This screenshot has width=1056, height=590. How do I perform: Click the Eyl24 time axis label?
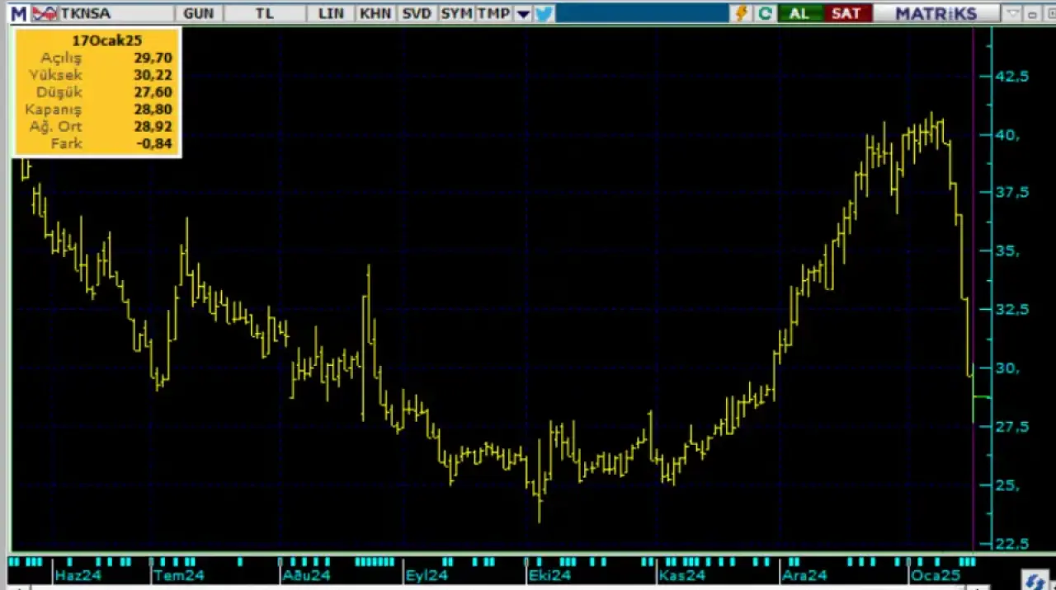click(427, 575)
